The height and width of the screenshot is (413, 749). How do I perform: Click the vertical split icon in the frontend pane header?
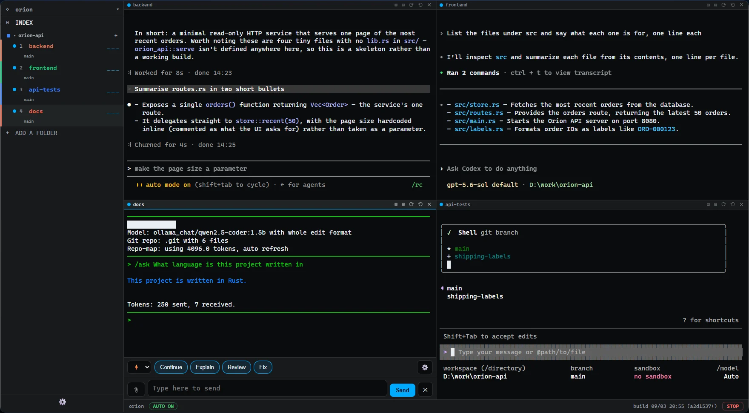[708, 5]
